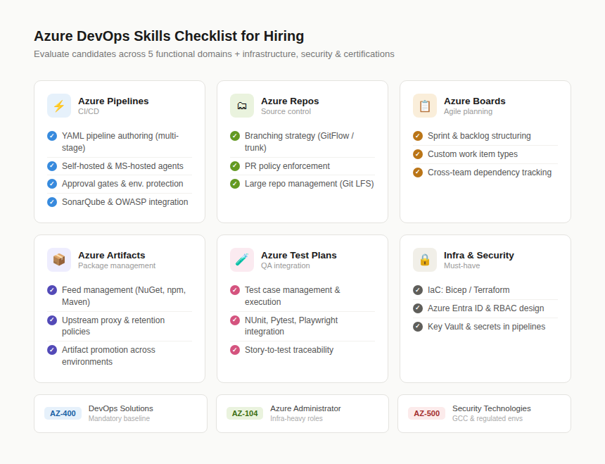The image size is (605, 464).
Task: Click the 'Package management' subtitle
Action: (117, 265)
